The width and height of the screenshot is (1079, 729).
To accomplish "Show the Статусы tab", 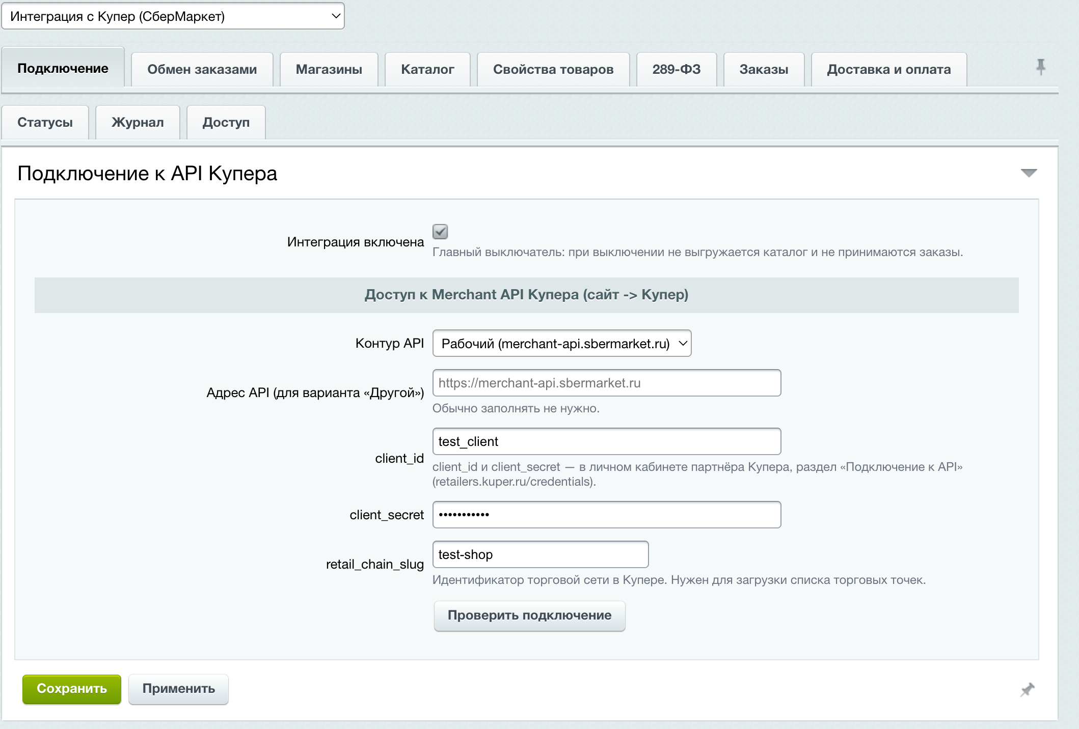I will [45, 122].
